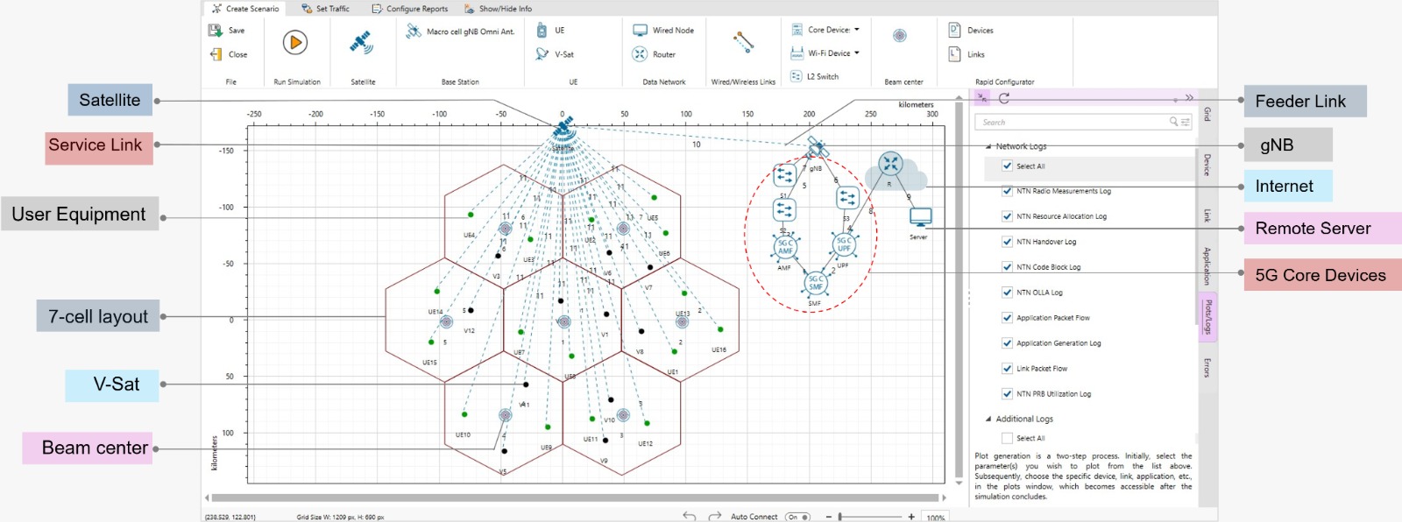The height and width of the screenshot is (522, 1402).
Task: Switch to the Errors side tab
Action: click(x=1207, y=367)
